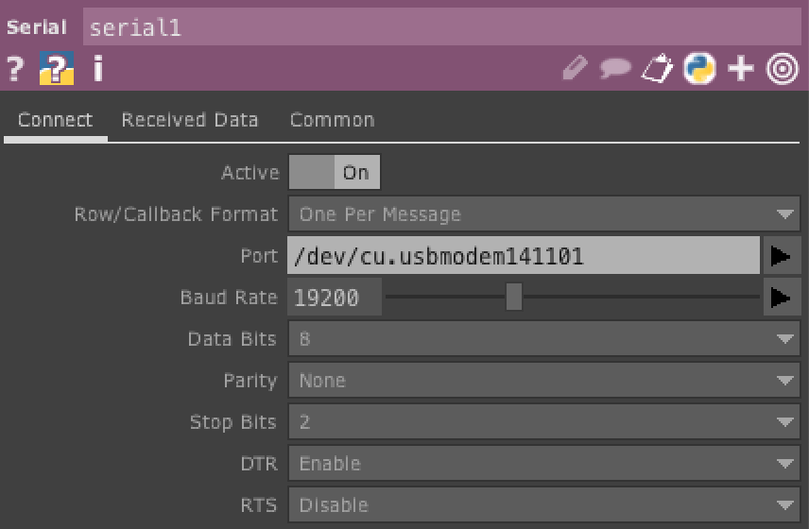Click the operator info 'i' icon

click(97, 68)
